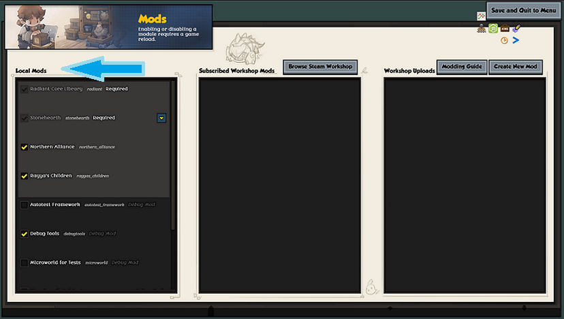Select the pencil edit debug icon
The image size is (564, 319).
[x=517, y=28]
